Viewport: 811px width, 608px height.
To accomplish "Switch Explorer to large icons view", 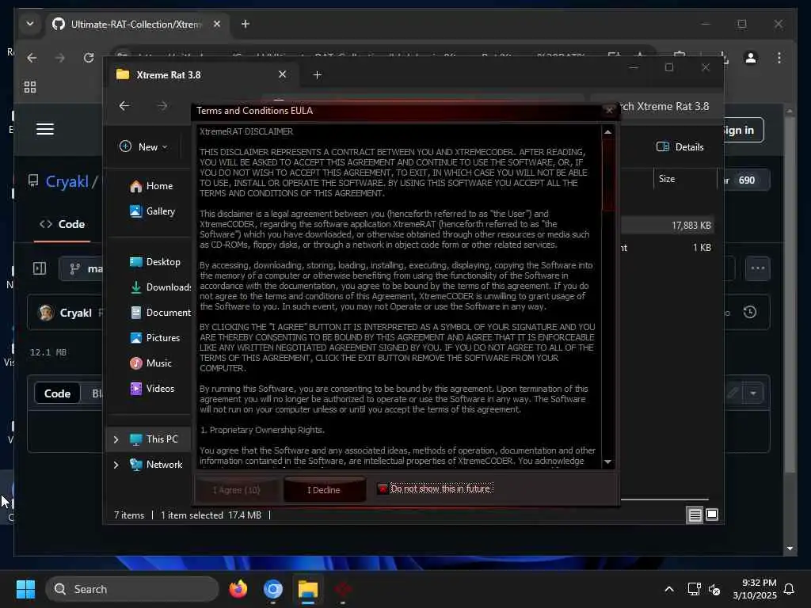I will [712, 515].
